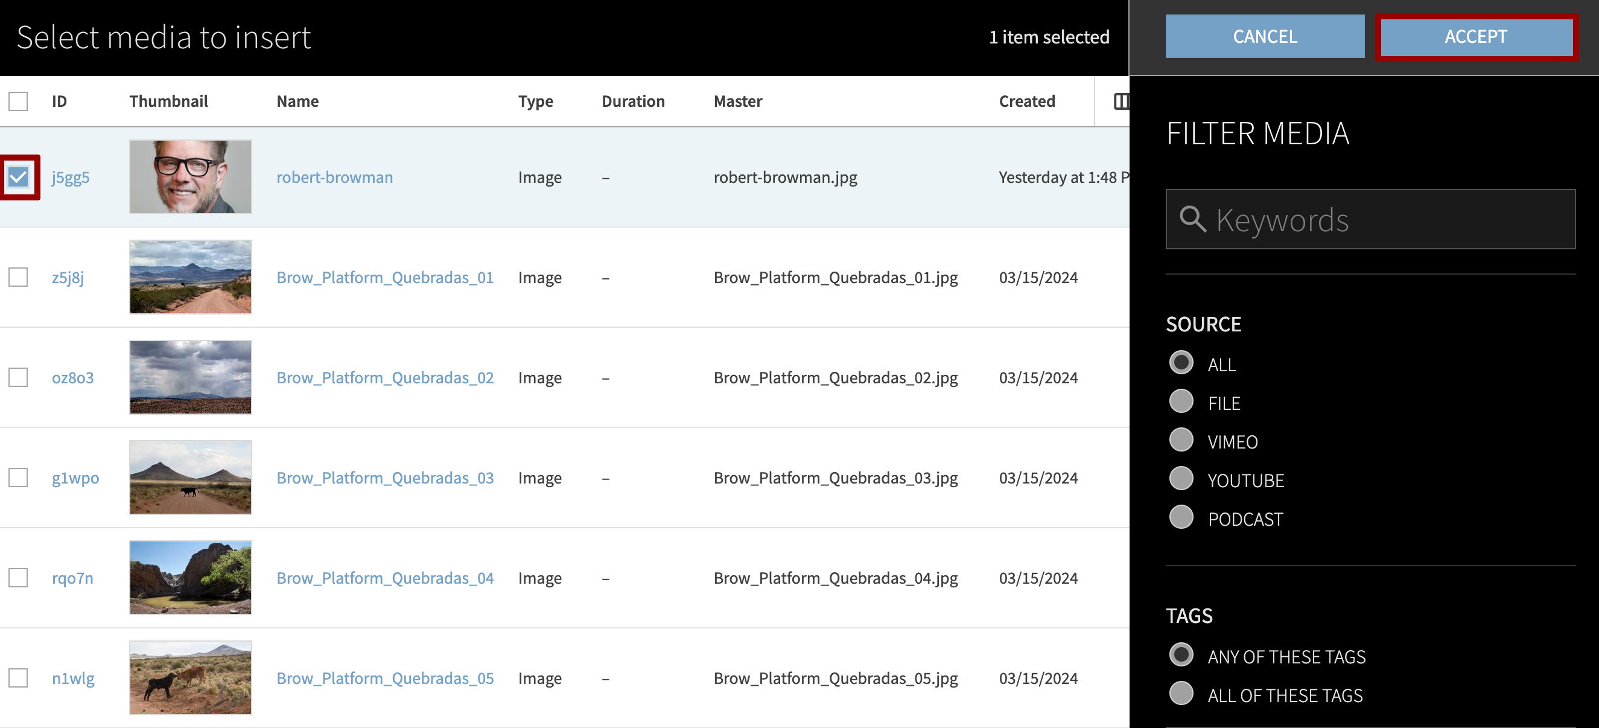Open the Brow_Platform_Quebradas_03 link

pyautogui.click(x=385, y=477)
